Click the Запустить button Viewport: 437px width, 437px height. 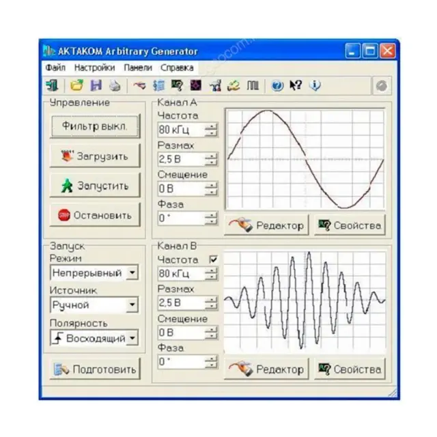click(x=95, y=186)
